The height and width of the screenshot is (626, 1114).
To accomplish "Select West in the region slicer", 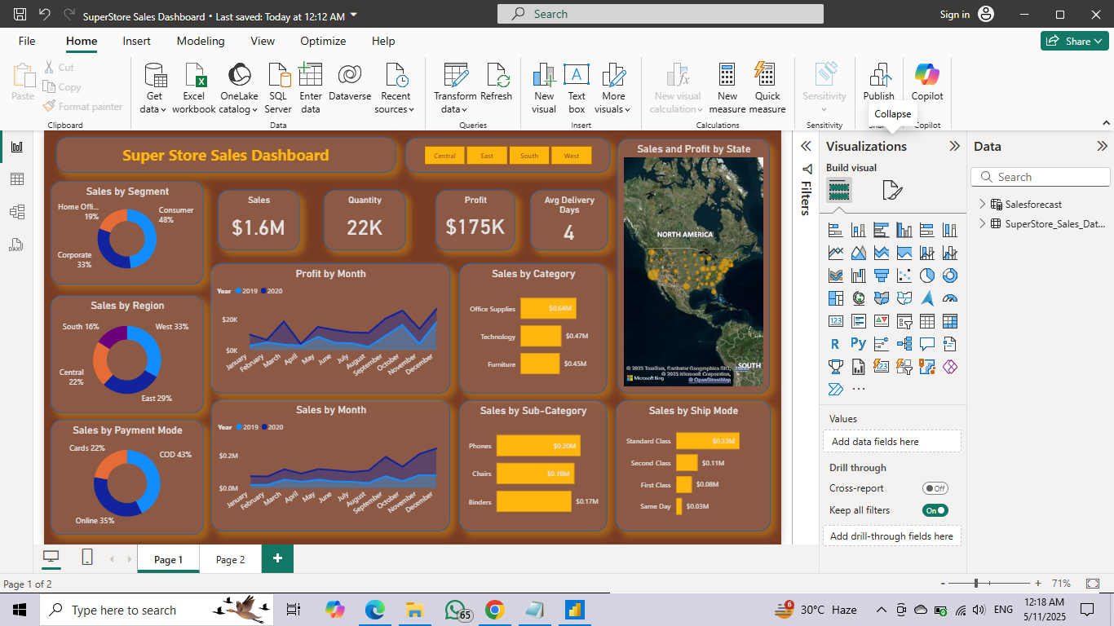I will pyautogui.click(x=571, y=155).
